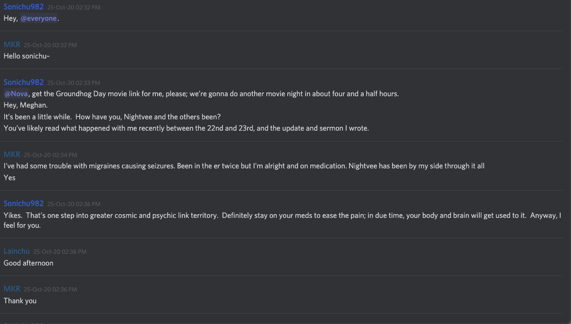This screenshot has height=324, width=571.
Task: Select the line asking about Nightvee
Action: (x=112, y=116)
